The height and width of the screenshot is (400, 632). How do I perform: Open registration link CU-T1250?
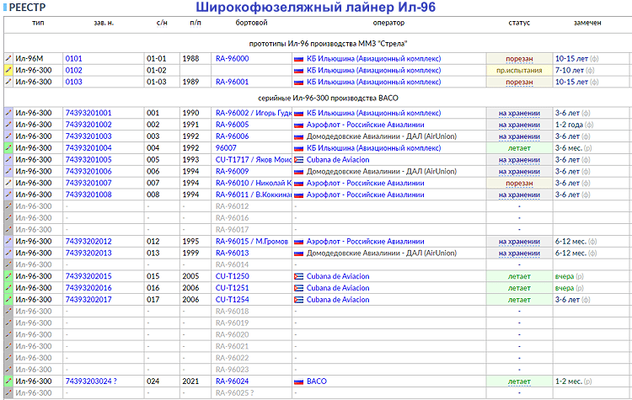pos(233,276)
